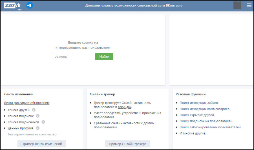Open Поиск заблокировавших пользователей link
Image resolution: width=254 pixels, height=150 pixels.
[210, 127]
